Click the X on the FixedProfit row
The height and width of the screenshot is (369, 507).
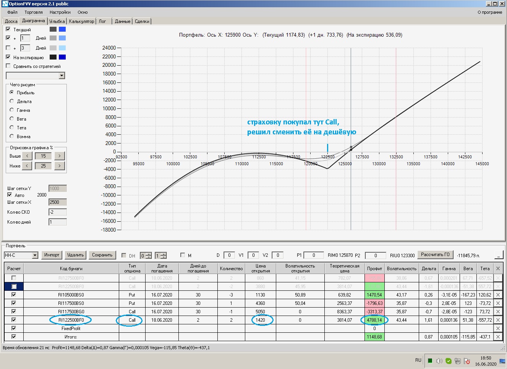click(x=498, y=328)
